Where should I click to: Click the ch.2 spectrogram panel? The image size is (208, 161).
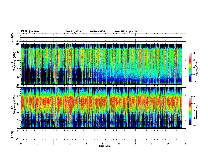101,108
